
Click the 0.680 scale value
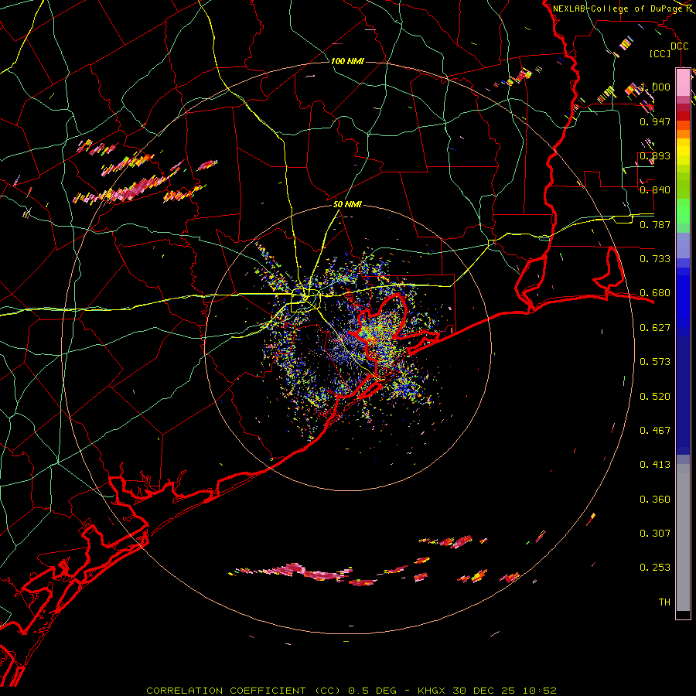click(655, 293)
